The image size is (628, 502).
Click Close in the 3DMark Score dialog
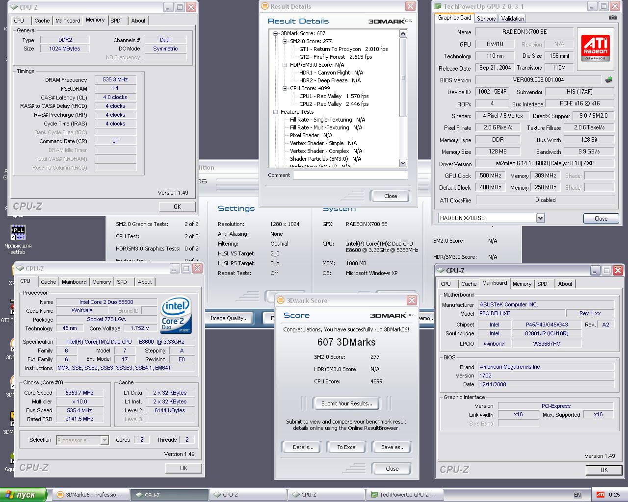pyautogui.click(x=392, y=469)
